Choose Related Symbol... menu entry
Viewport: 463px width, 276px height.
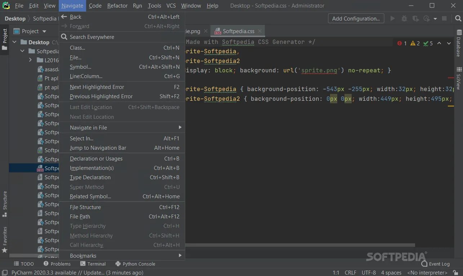coord(122,196)
